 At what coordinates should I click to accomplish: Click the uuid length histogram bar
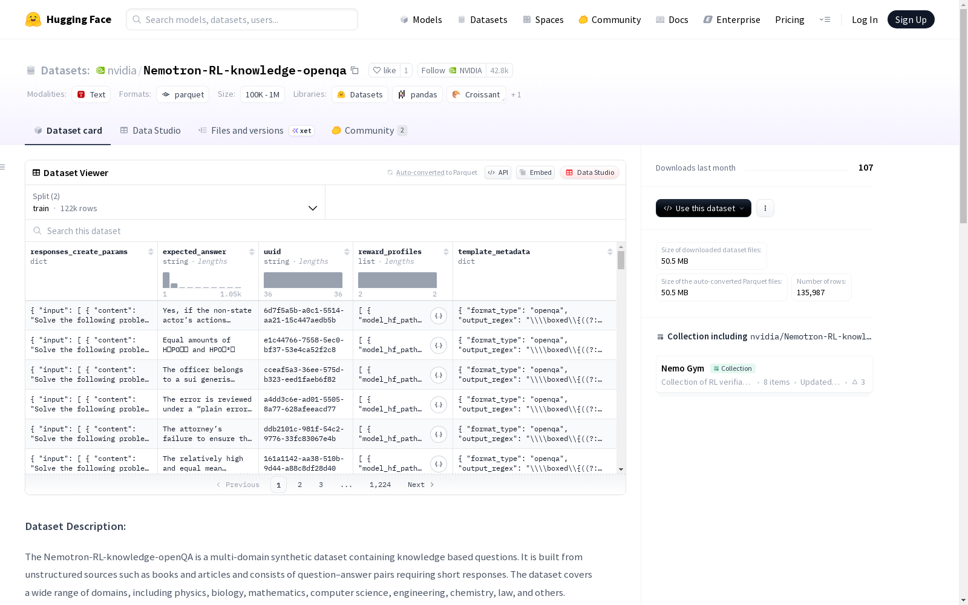pyautogui.click(x=303, y=280)
